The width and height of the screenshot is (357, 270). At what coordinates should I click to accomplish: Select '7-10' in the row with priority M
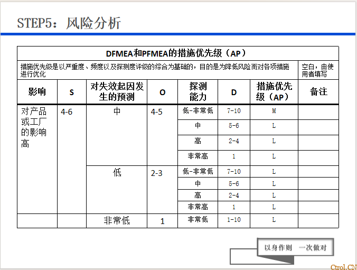click(234, 111)
